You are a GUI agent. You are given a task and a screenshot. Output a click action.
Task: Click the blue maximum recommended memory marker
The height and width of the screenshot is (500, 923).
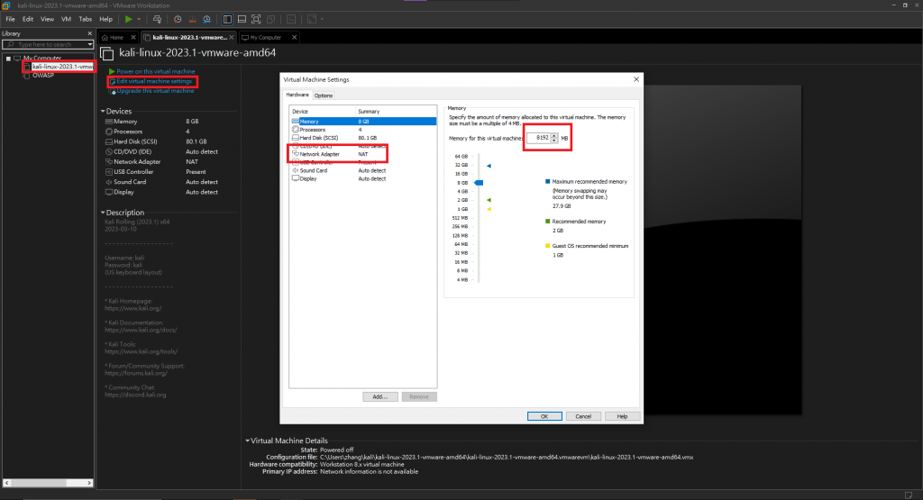click(x=489, y=166)
